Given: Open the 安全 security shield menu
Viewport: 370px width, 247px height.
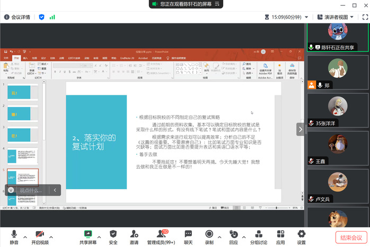Looking at the screenshot, I should click(113, 237).
